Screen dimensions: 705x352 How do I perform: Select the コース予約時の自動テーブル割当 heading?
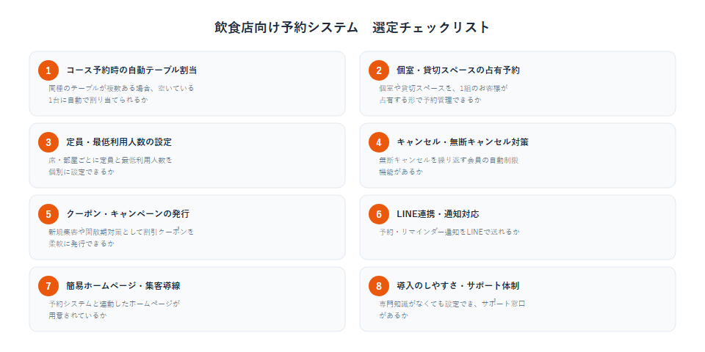131,70
